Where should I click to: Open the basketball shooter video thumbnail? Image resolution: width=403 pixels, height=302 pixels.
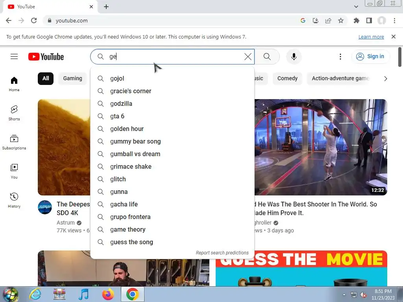[x=321, y=147]
